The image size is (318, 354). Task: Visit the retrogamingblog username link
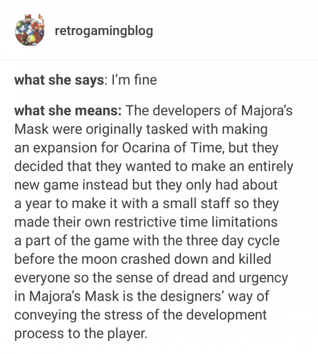tap(104, 31)
